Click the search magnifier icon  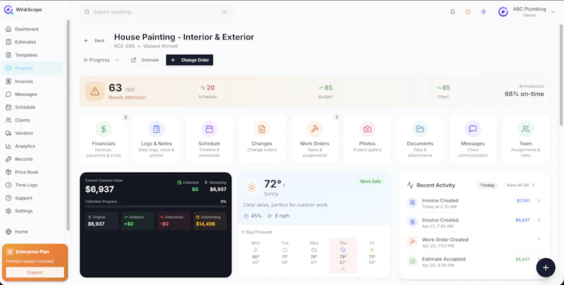click(x=87, y=12)
